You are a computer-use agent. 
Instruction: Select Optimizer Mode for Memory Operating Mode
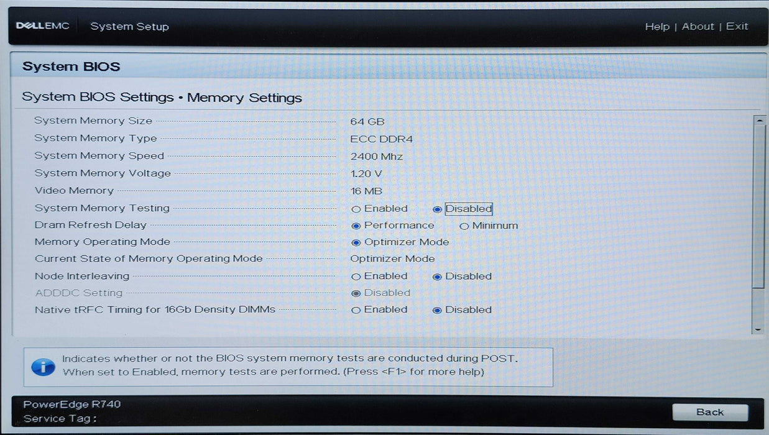[x=356, y=243]
